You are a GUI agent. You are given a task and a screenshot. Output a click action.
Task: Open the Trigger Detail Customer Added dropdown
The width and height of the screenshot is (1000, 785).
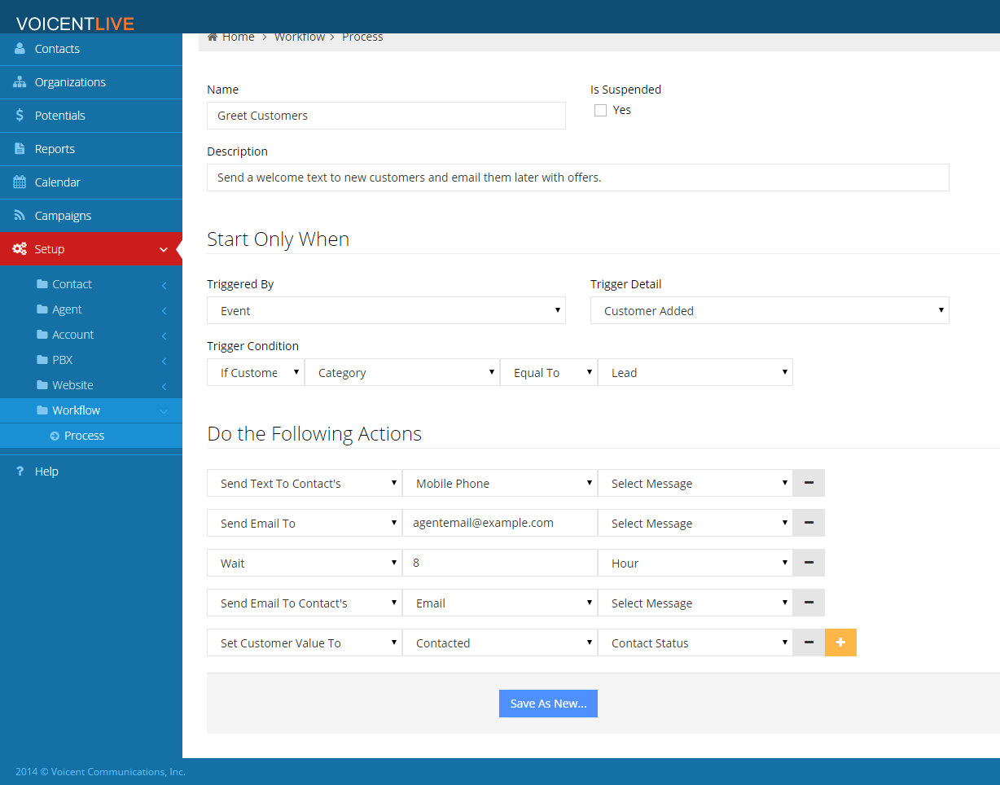coord(770,310)
